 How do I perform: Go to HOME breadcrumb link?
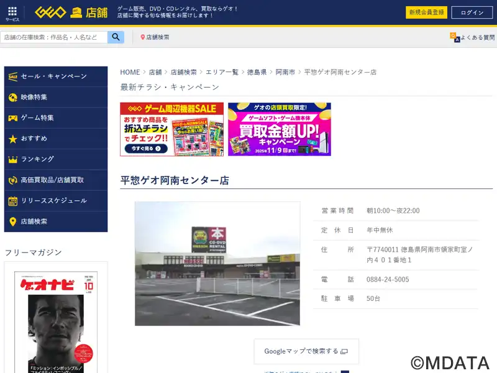[x=130, y=72]
